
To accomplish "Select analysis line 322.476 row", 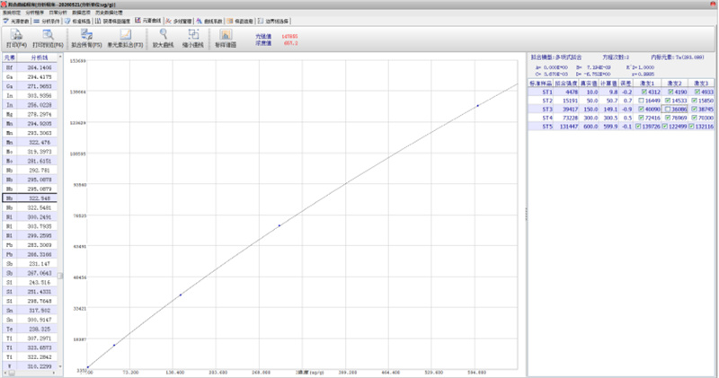I will pyautogui.click(x=30, y=142).
